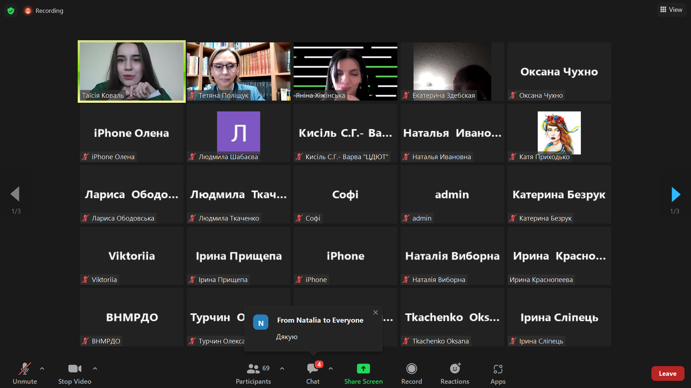
Task: Expand the arrow next to Chat
Action: pos(331,369)
